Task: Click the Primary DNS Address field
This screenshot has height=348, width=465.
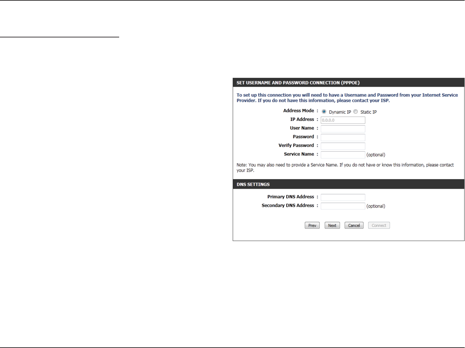Action: pyautogui.click(x=343, y=197)
